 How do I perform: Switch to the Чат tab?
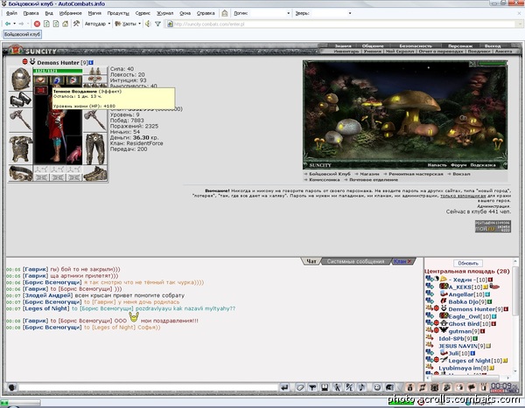click(311, 261)
